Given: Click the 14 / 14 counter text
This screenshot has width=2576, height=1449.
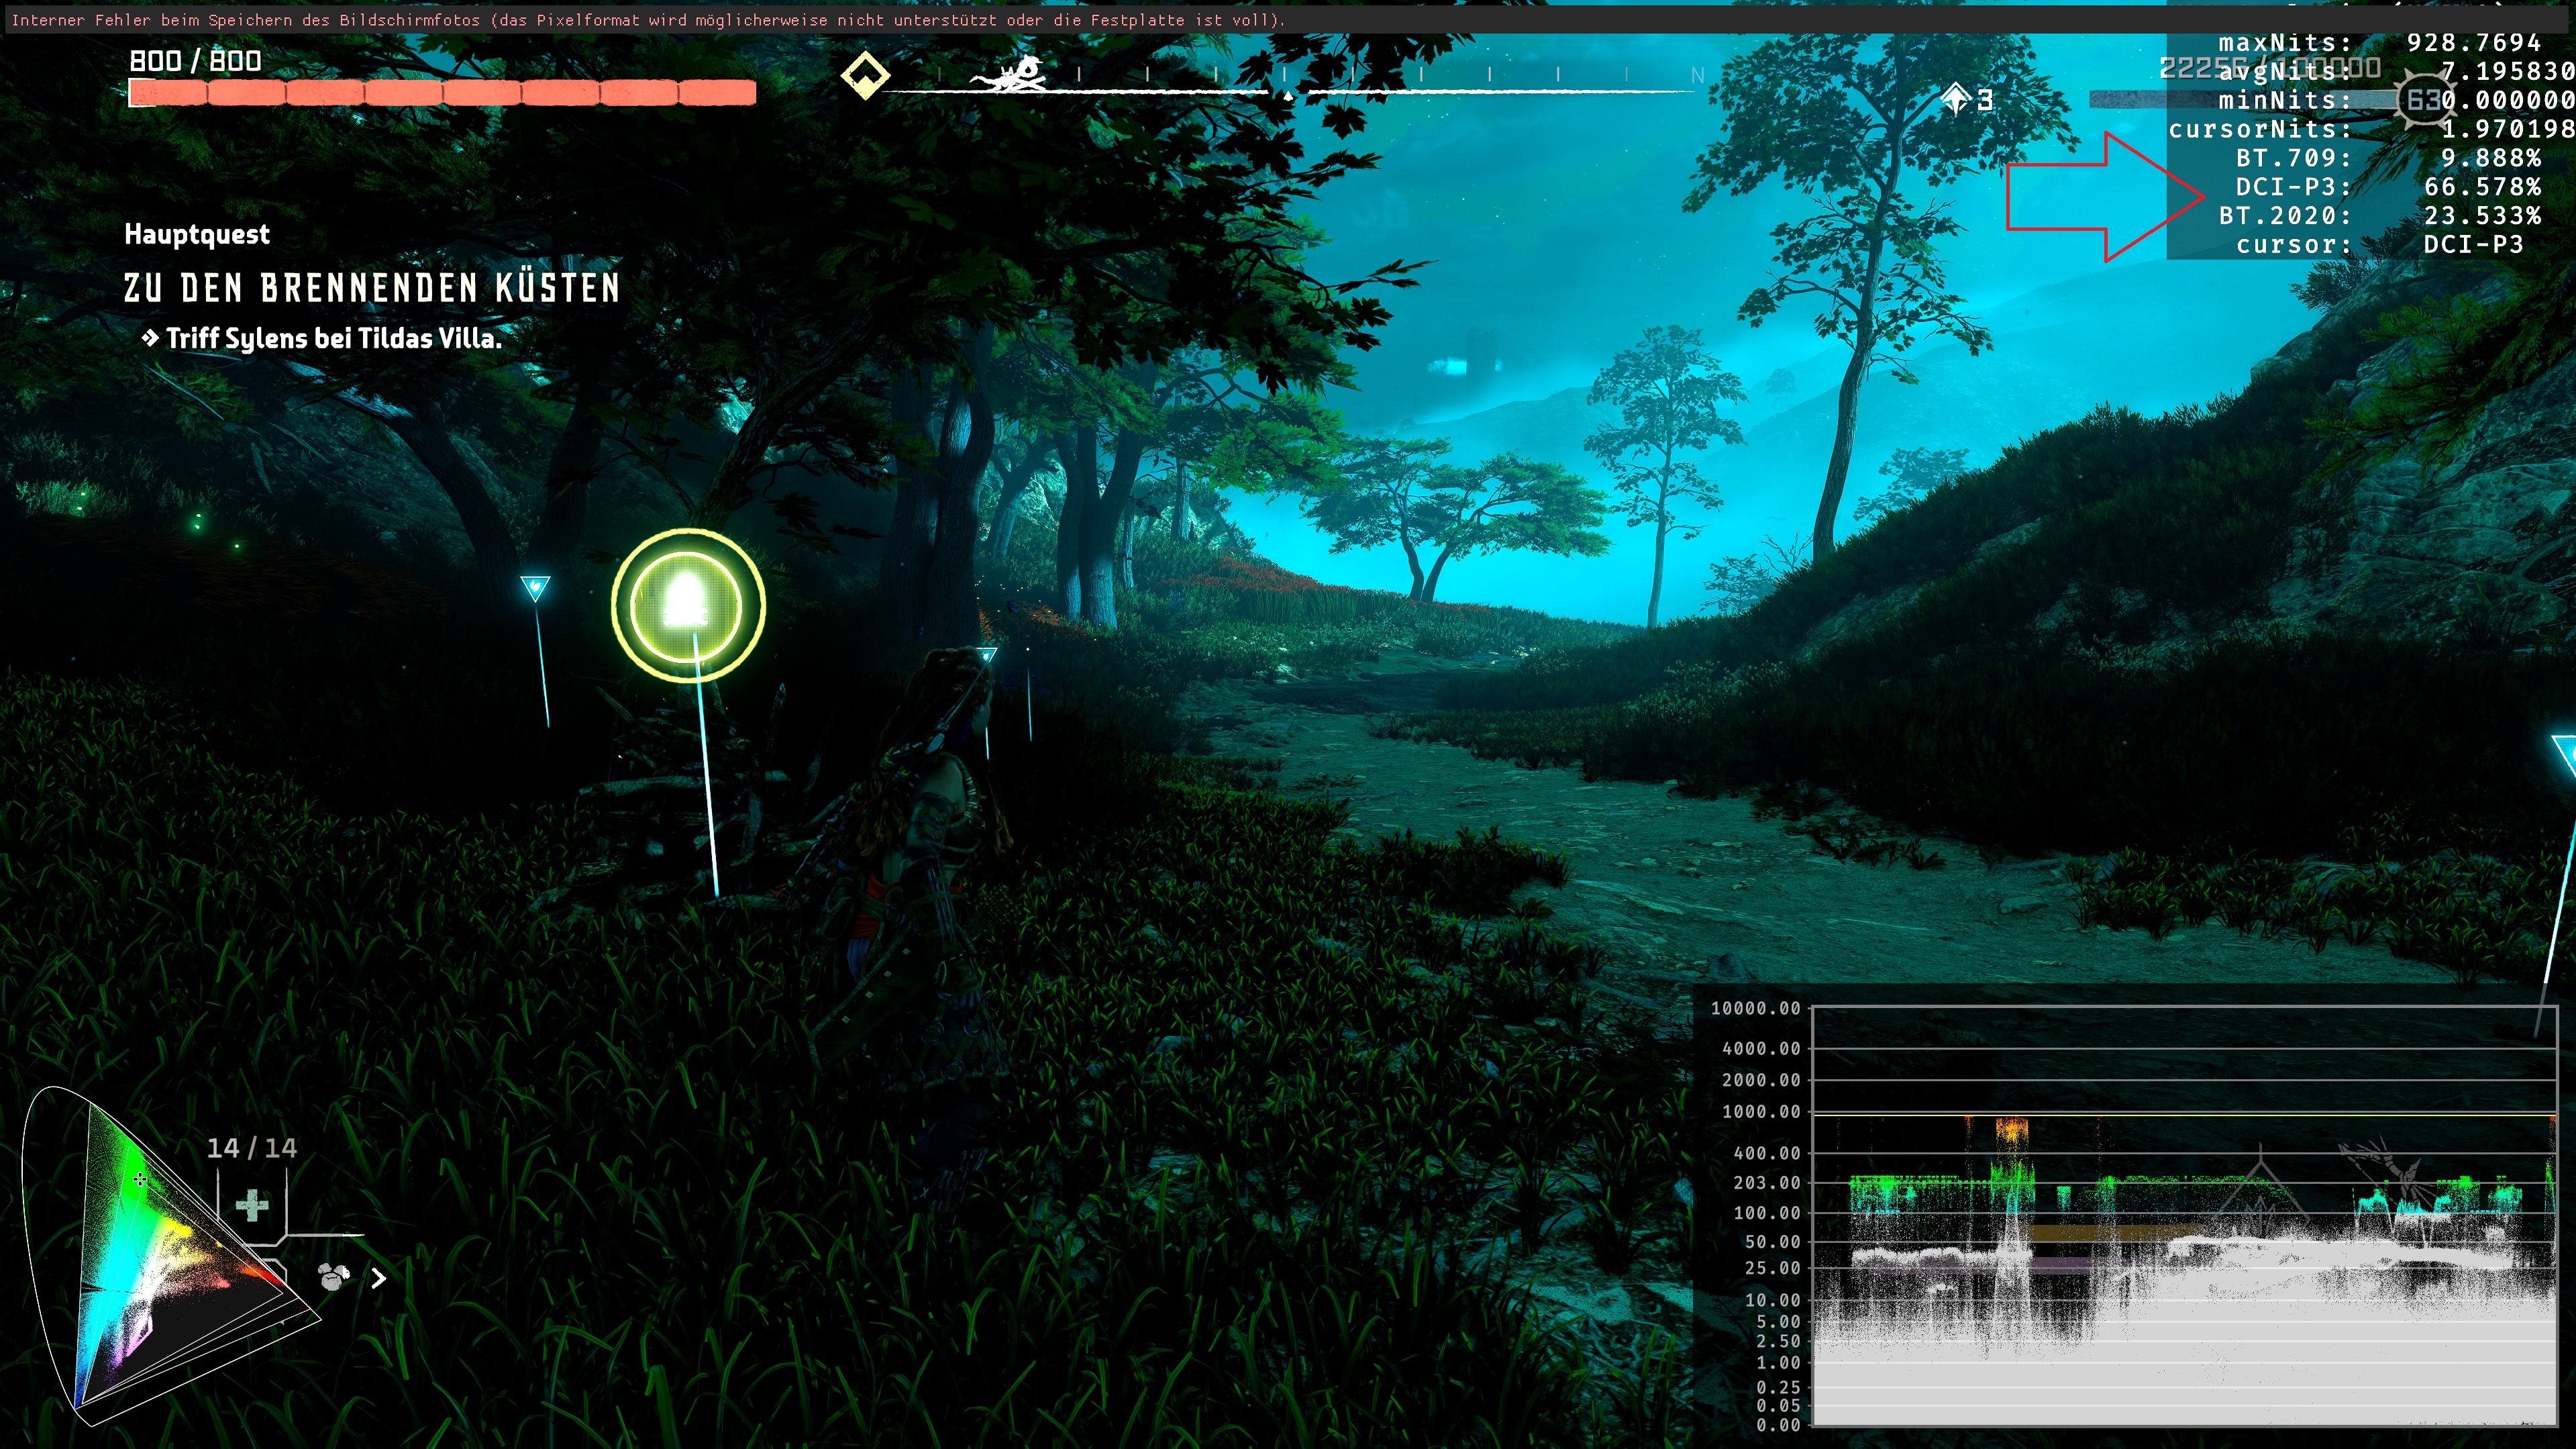Looking at the screenshot, I should 252,1148.
